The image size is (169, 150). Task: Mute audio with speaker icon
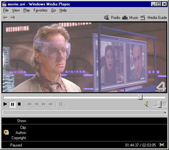146,104
